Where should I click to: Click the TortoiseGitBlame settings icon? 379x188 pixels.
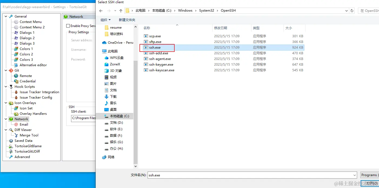click(11, 146)
